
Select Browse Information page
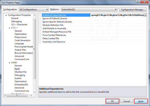24,53
